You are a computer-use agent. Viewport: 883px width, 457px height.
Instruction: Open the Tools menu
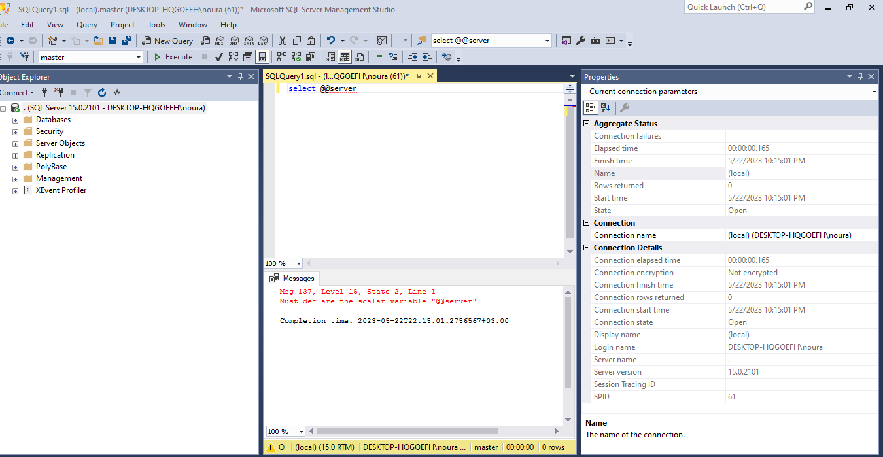coord(157,25)
